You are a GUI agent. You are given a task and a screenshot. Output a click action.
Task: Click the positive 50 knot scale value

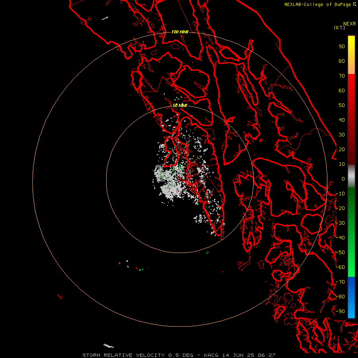coord(342,105)
